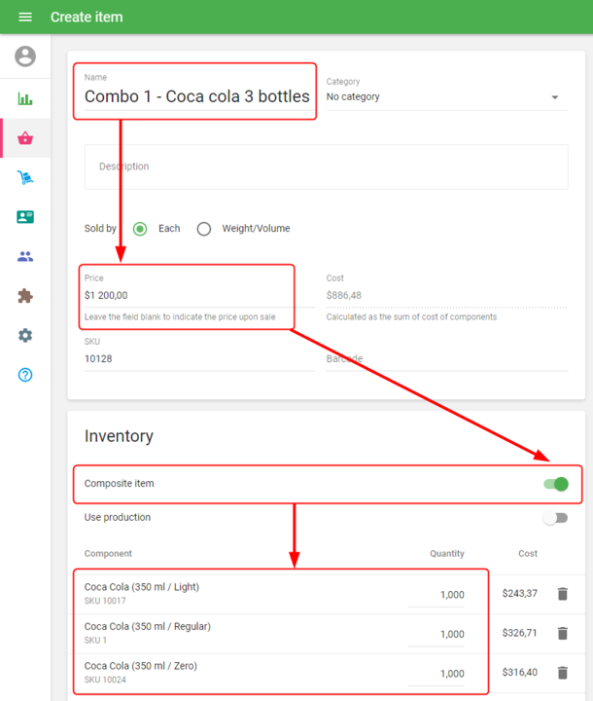Open Settings gear icon
Screen dimensions: 593x701
pos(25,335)
